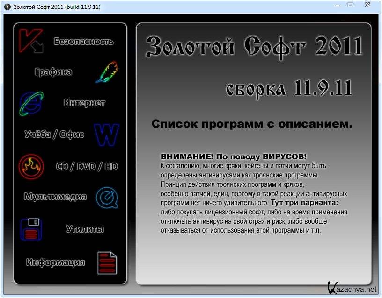382x298 pixels.
Task: Open the Мультимедиа category
Action: 55,197
